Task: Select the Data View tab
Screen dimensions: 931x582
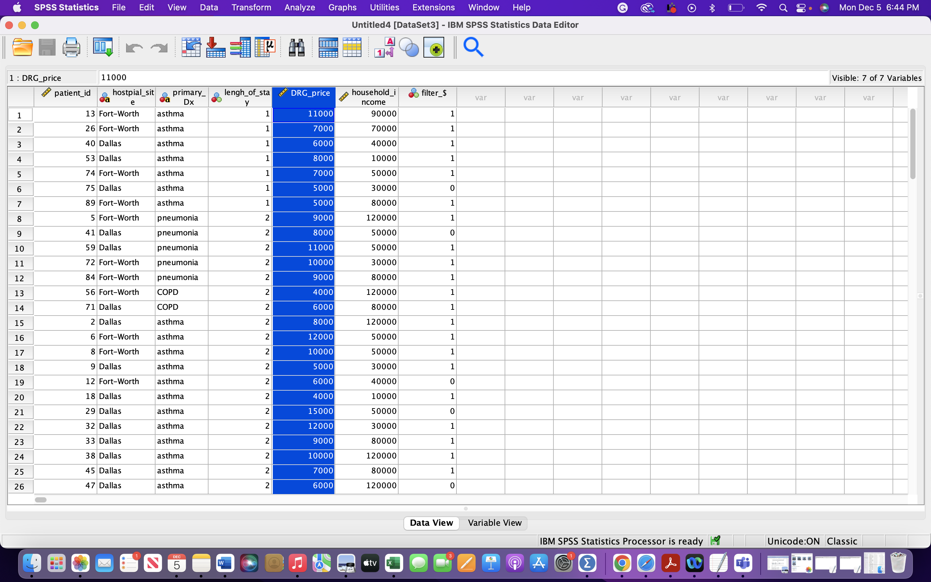Action: (x=431, y=523)
